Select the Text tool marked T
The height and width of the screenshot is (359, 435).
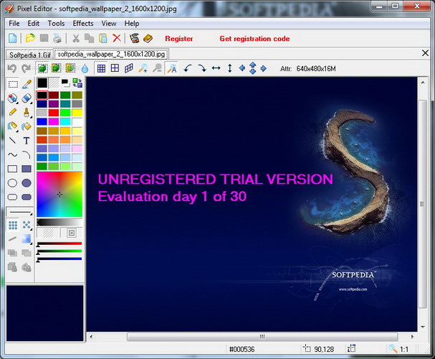pyautogui.click(x=27, y=141)
